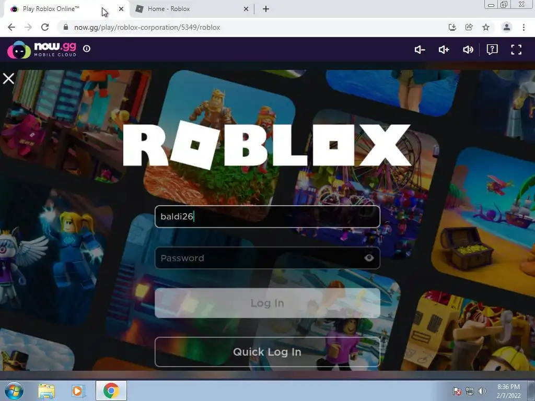The height and width of the screenshot is (401, 535).
Task: Close the Play Roblox Online tab
Action: point(121,9)
